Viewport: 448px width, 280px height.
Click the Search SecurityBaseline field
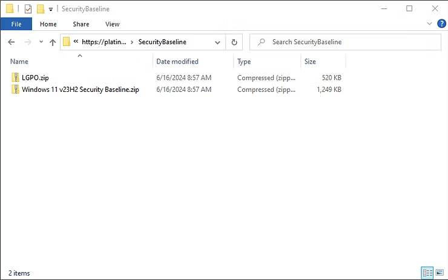[345, 42]
